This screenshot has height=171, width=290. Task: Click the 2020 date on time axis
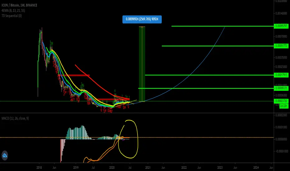(112, 168)
